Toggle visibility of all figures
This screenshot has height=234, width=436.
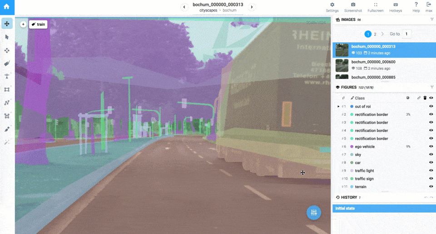coord(431,97)
